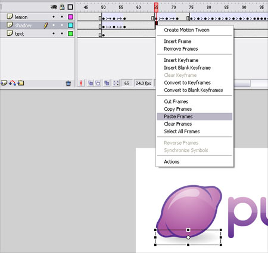268x253 pixels.
Task: Toggle the Onion Skin Outlines icon
Action: tap(98, 83)
